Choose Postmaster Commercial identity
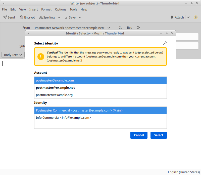 coord(100,110)
